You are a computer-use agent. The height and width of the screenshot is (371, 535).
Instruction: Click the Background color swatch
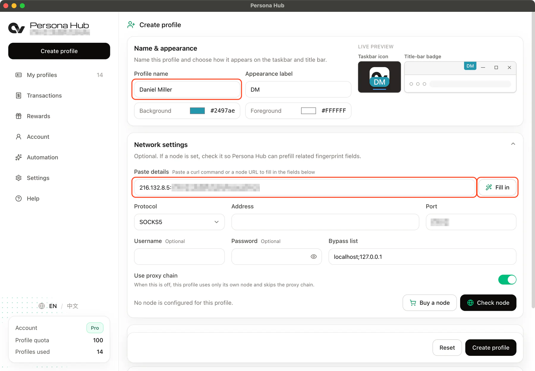click(197, 111)
